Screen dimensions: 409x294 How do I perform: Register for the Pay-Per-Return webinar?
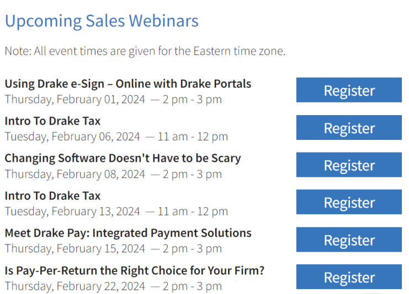(349, 277)
